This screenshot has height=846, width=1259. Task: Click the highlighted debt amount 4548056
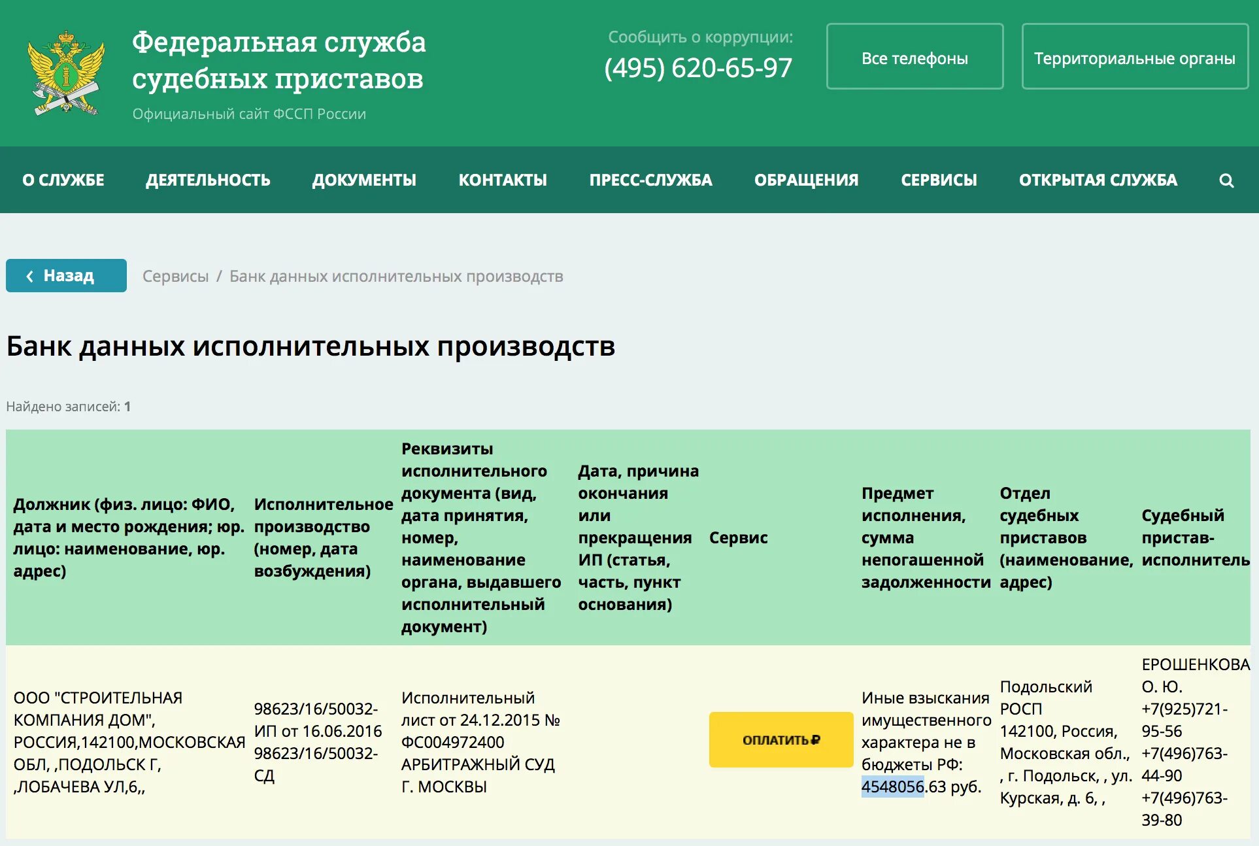(892, 787)
